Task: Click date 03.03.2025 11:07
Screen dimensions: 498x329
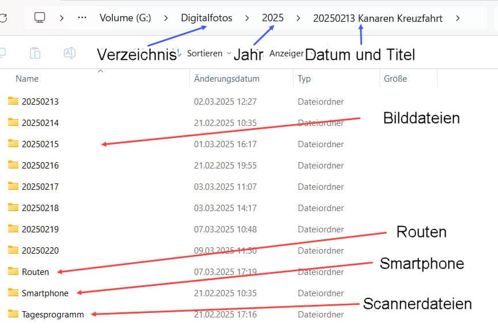Action: pyautogui.click(x=225, y=186)
